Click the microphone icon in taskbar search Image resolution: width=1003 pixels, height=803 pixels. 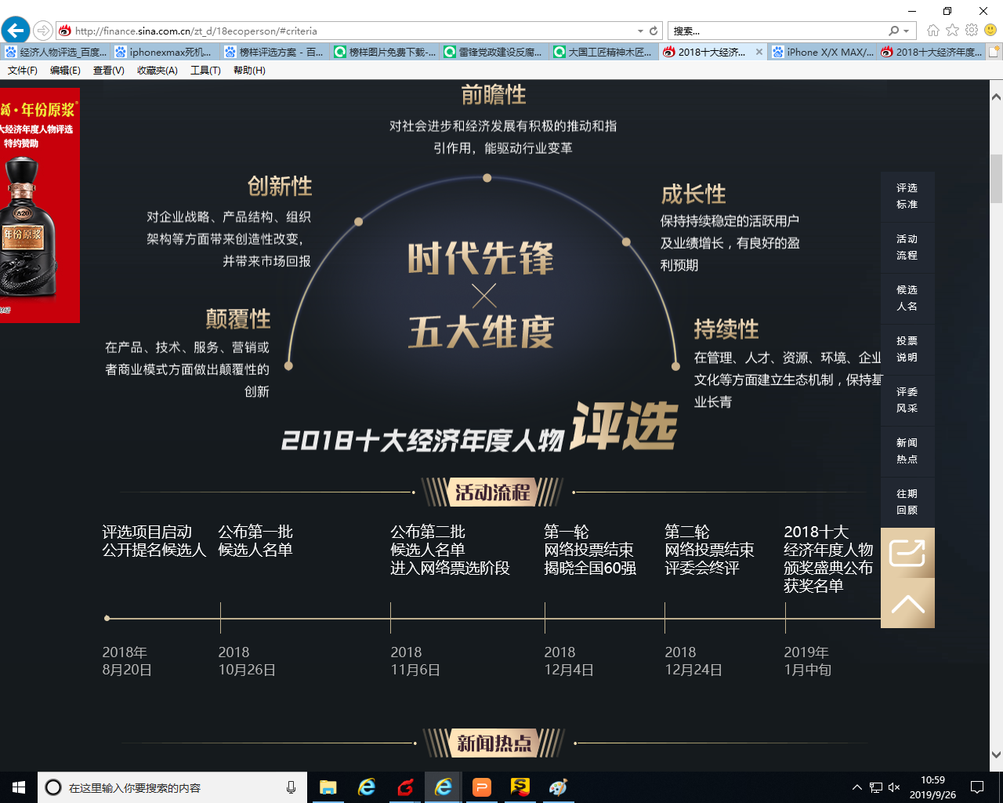coord(291,787)
